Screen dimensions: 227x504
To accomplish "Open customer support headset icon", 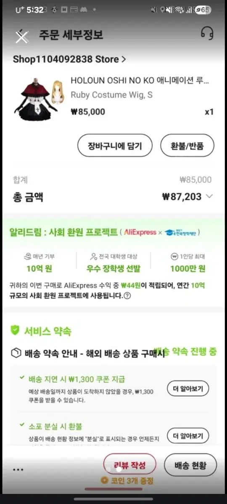I will (x=207, y=34).
